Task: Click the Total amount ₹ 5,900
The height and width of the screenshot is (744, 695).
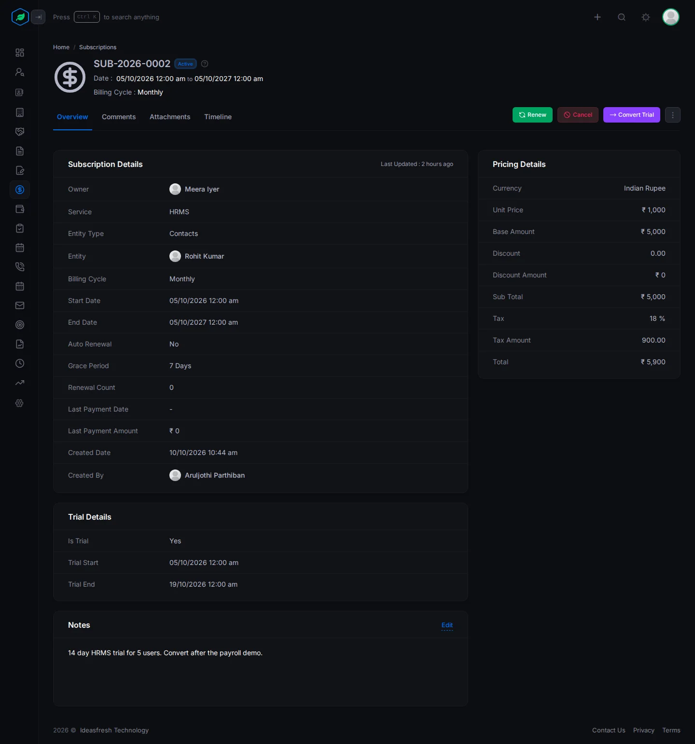Action: tap(653, 362)
